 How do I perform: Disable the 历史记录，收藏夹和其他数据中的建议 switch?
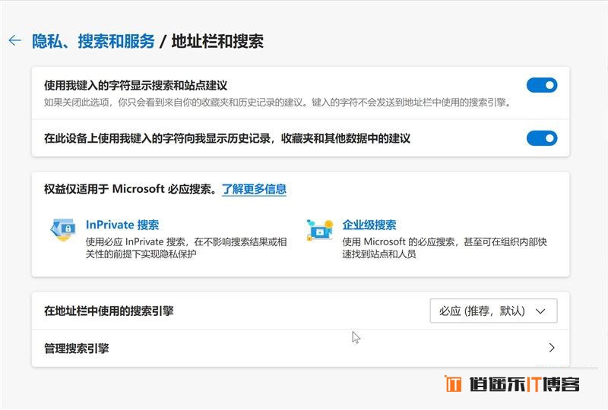(x=542, y=138)
